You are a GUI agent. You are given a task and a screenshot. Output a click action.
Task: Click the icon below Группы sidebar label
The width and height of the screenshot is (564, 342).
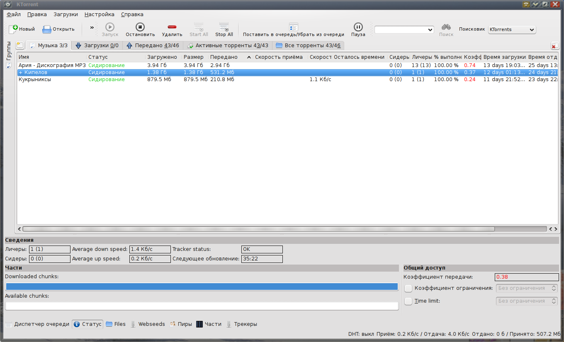9,65
